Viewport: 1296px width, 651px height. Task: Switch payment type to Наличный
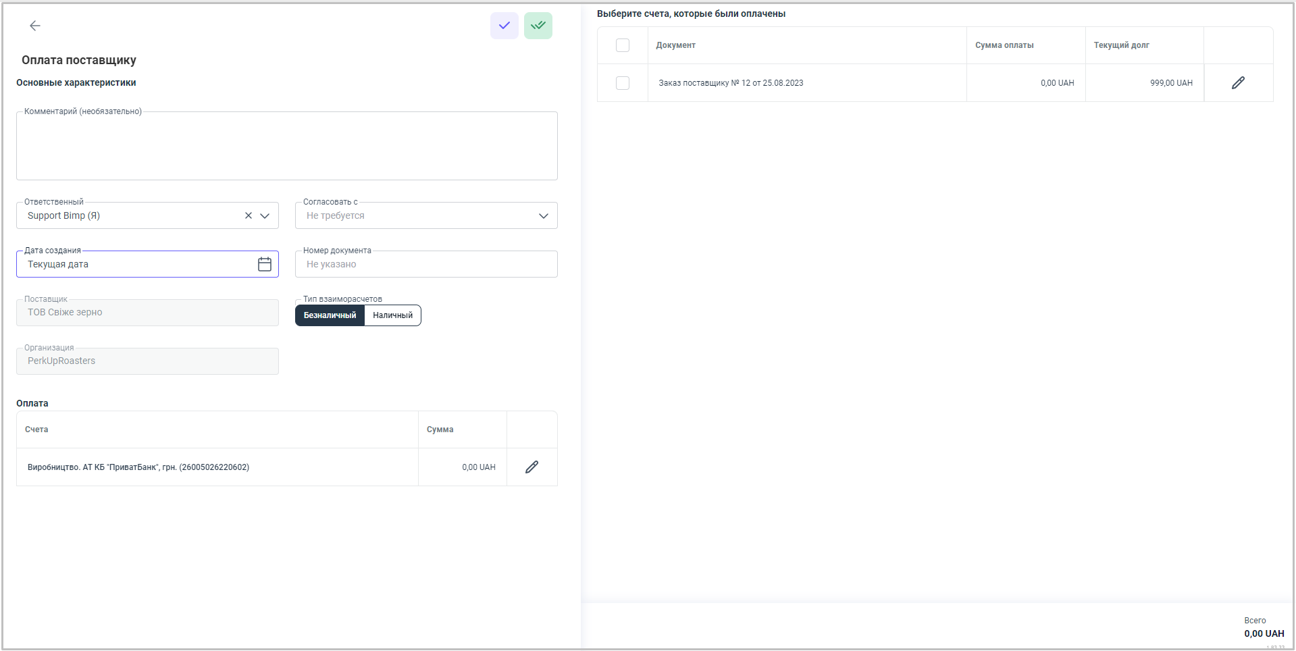[x=392, y=315]
